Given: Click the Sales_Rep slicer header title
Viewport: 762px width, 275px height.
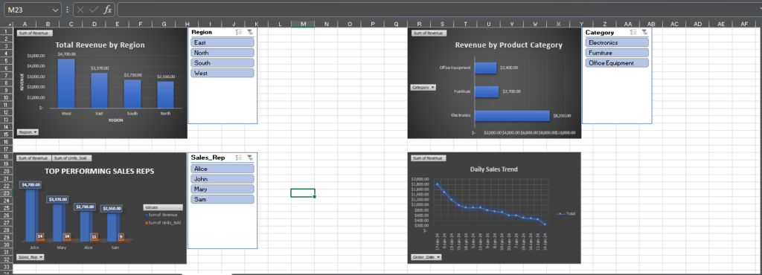Looking at the screenshot, I should click(208, 158).
